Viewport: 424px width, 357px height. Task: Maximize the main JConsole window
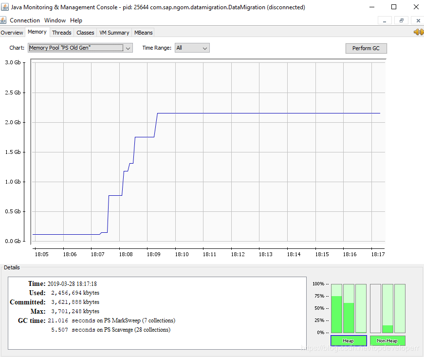394,7
